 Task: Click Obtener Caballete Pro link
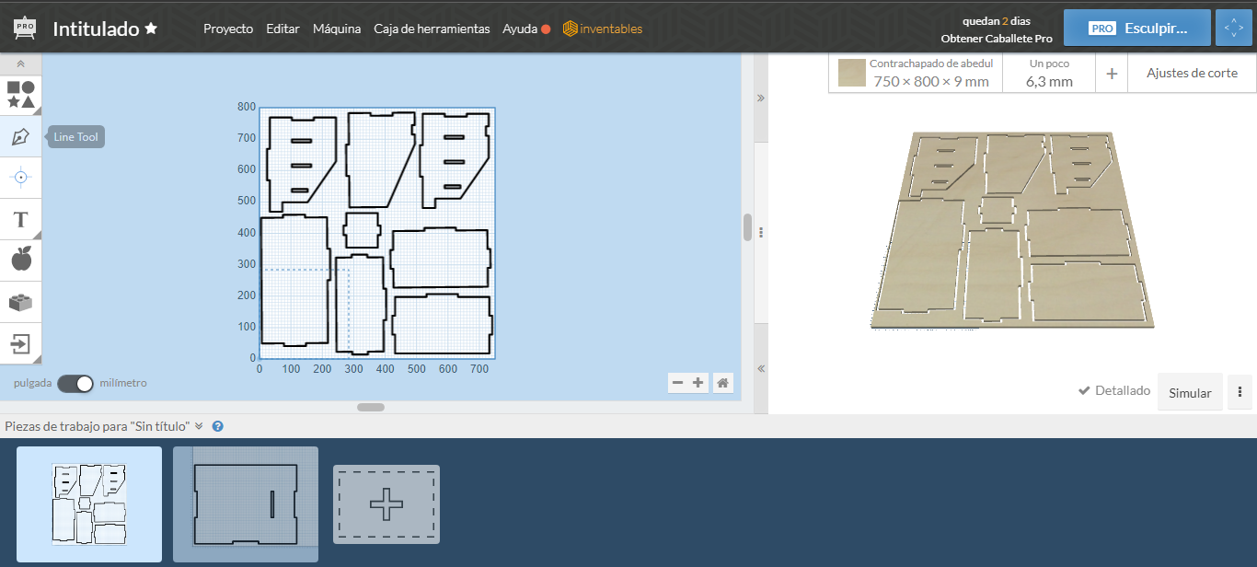pos(997,39)
